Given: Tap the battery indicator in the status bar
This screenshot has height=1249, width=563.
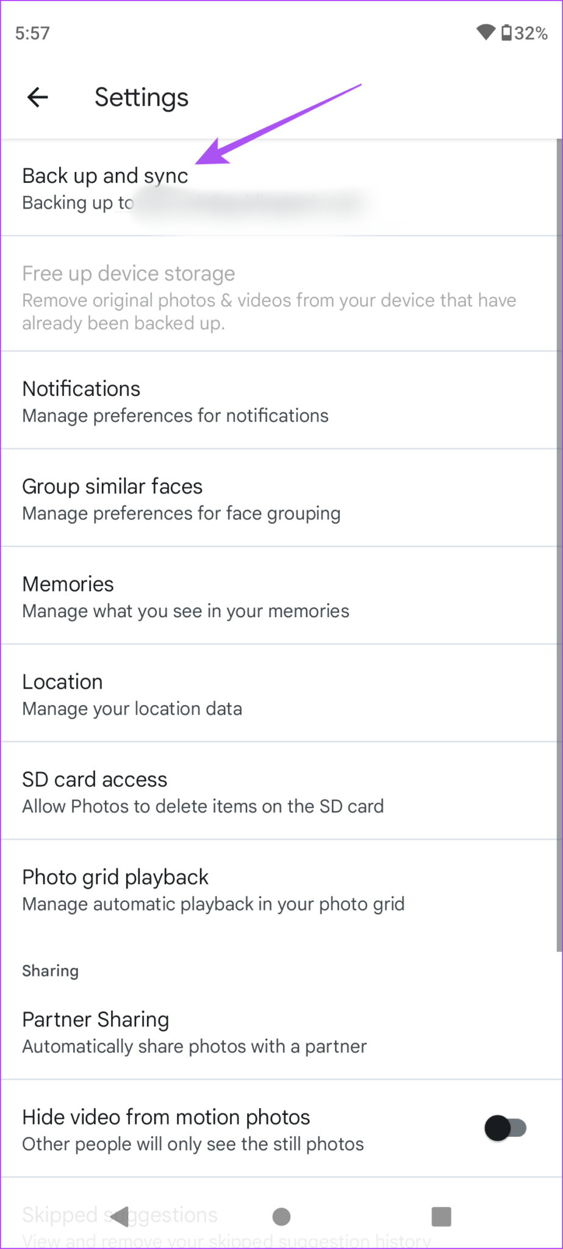Looking at the screenshot, I should click(x=507, y=34).
